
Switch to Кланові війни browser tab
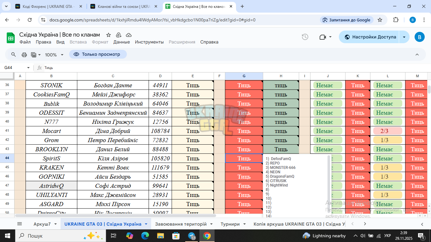coord(123,6)
